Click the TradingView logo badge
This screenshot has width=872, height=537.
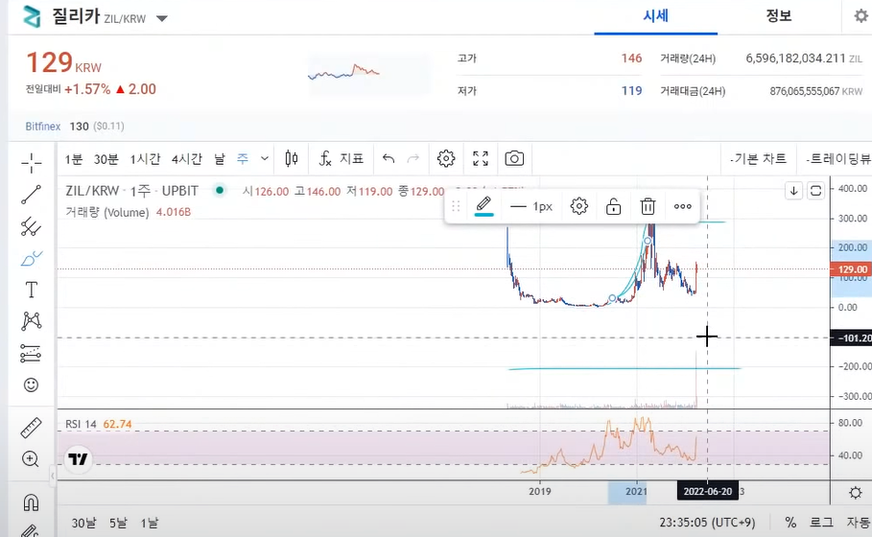pos(78,459)
